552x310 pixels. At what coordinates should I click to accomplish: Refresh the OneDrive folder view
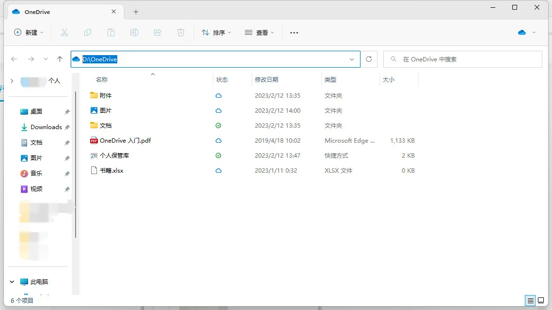click(369, 59)
